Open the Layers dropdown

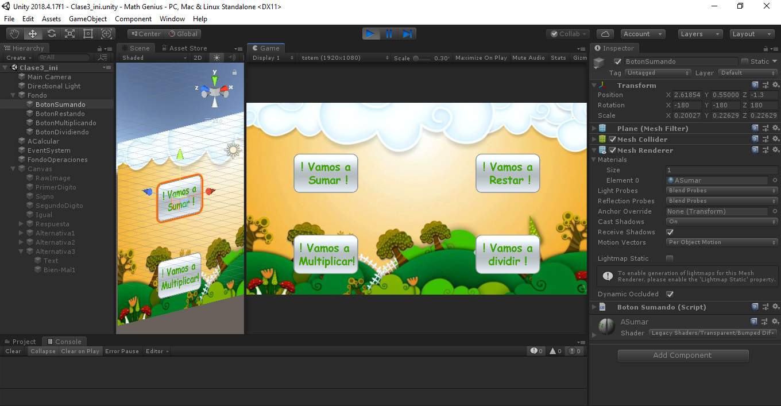700,34
